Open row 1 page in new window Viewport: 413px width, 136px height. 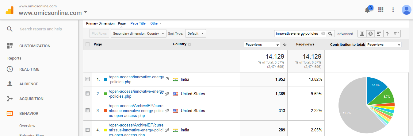click(x=167, y=79)
